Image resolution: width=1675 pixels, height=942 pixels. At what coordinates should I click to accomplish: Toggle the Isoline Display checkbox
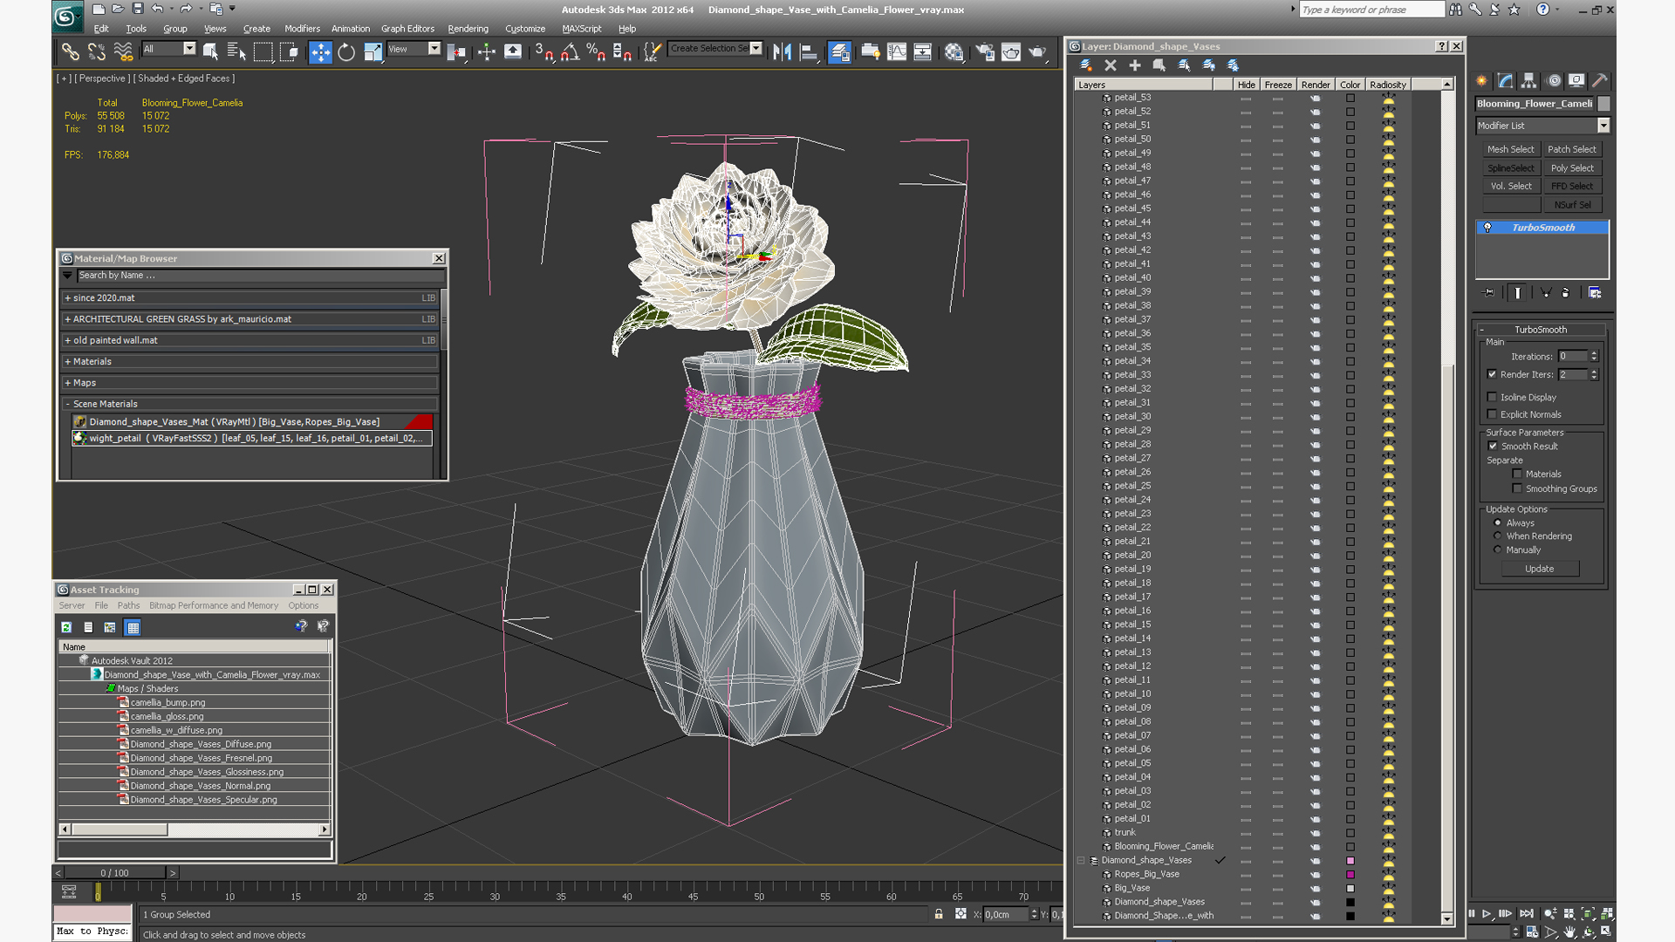[x=1492, y=397]
